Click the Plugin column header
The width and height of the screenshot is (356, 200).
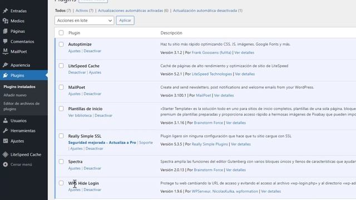pyautogui.click(x=74, y=33)
